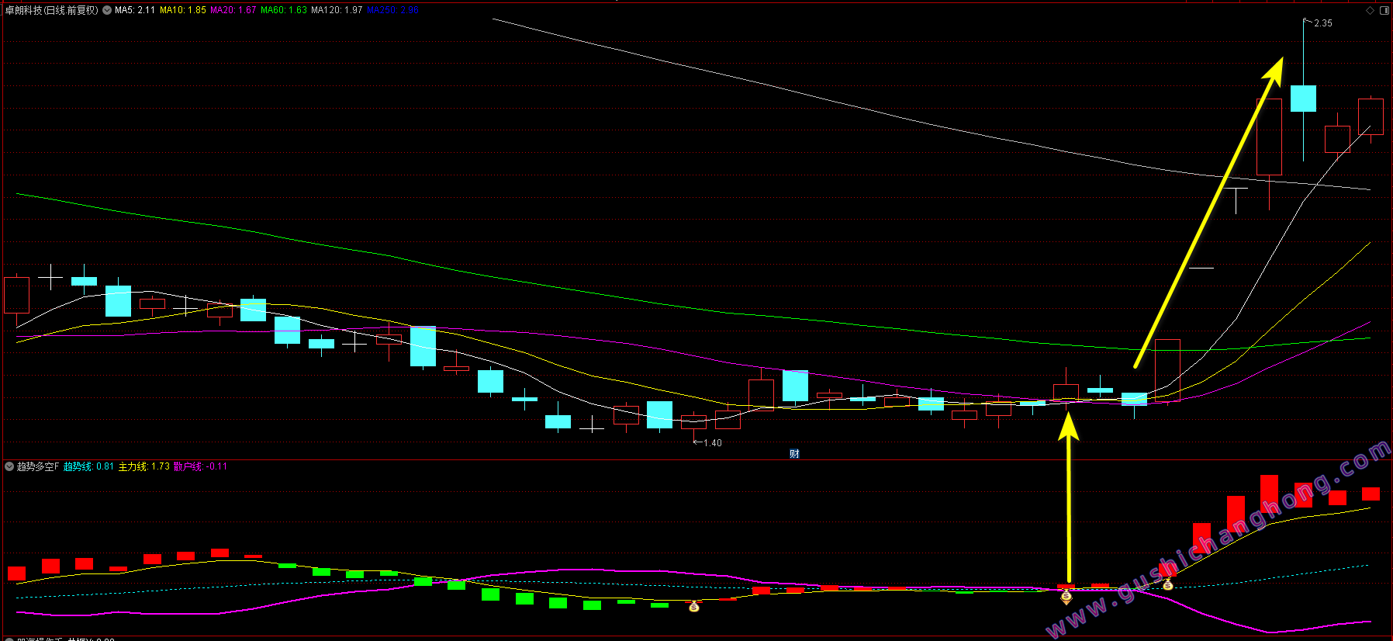The height and width of the screenshot is (641, 1393).
Task: Select the MA5: 2.11 label
Action: click(x=135, y=10)
